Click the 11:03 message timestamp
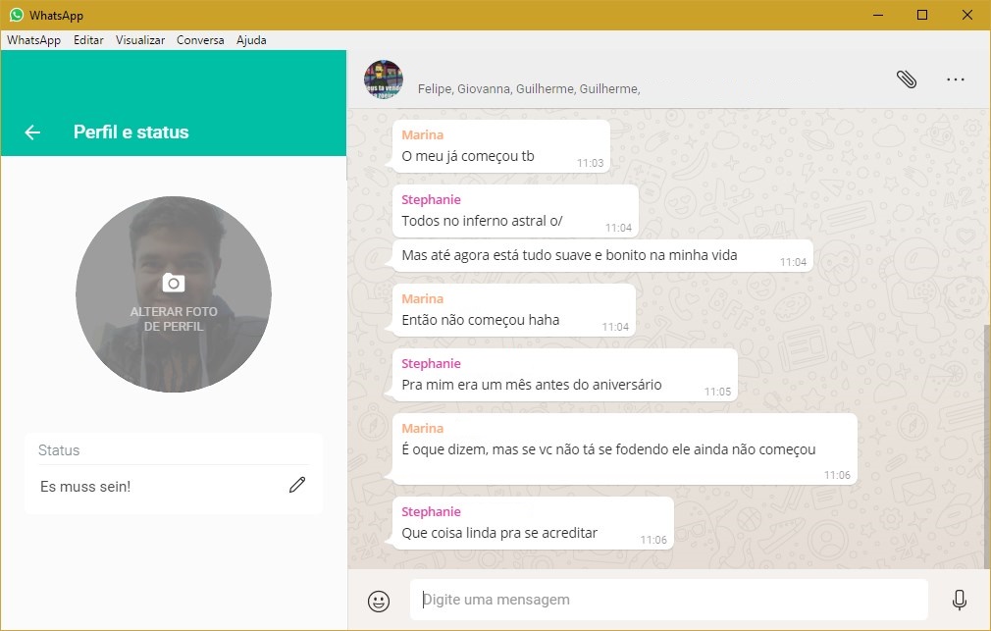 591,163
